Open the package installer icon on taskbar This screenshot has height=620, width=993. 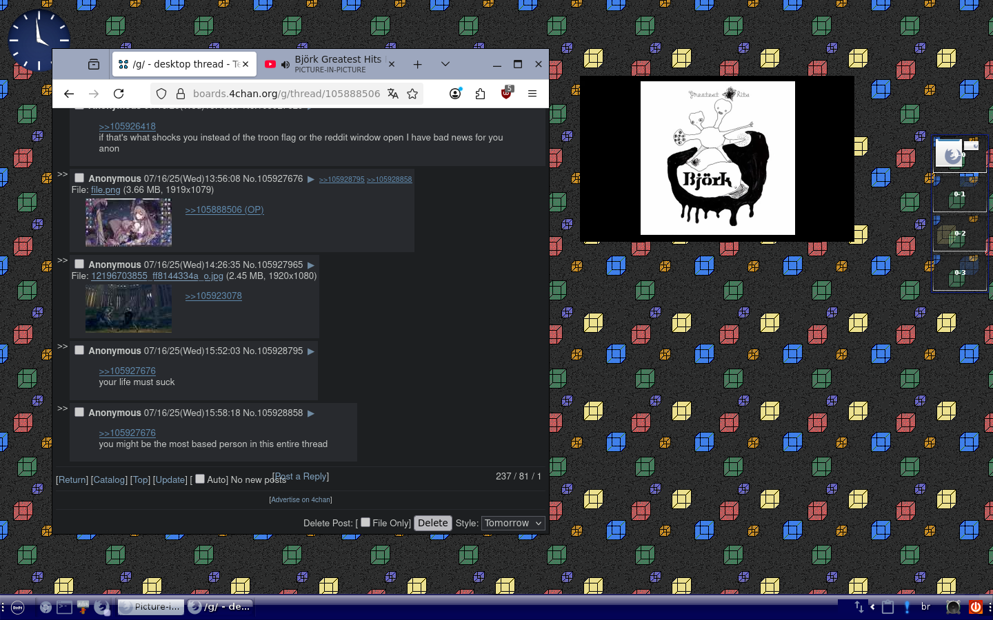(x=83, y=607)
